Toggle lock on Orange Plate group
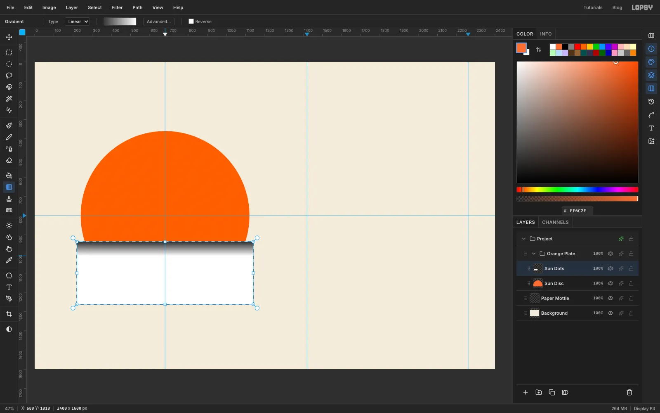The width and height of the screenshot is (660, 413). [631, 254]
